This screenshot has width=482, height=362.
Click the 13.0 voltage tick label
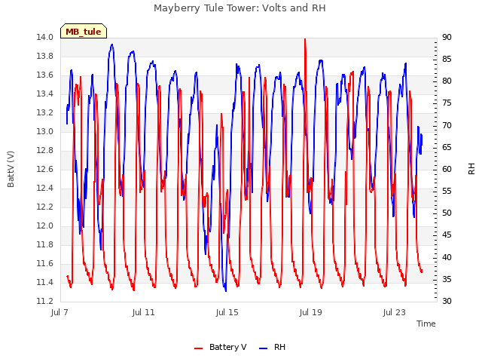click(x=45, y=132)
